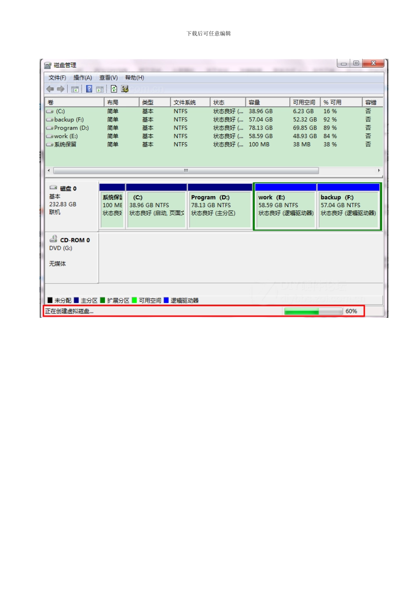Open the blue Help question-mark icon

[x=89, y=89]
